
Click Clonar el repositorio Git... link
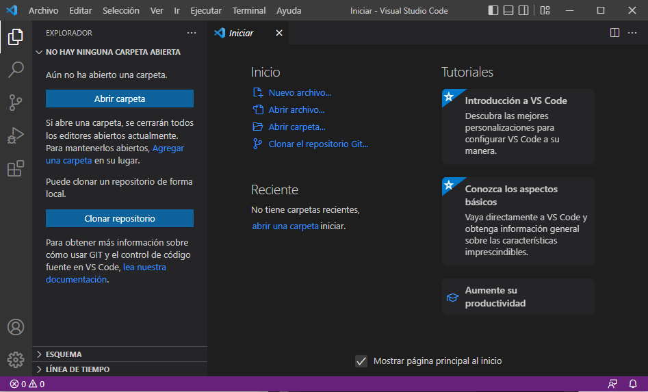point(318,144)
